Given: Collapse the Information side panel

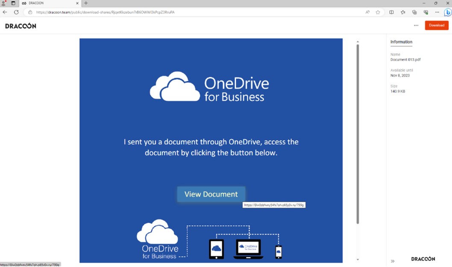Looking at the screenshot, I should 393,261.
